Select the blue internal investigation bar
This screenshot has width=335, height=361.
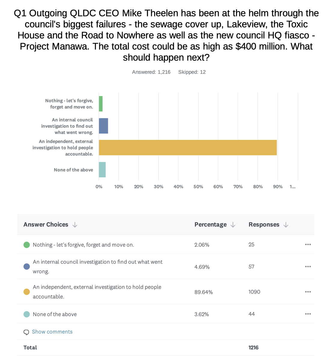(103, 126)
